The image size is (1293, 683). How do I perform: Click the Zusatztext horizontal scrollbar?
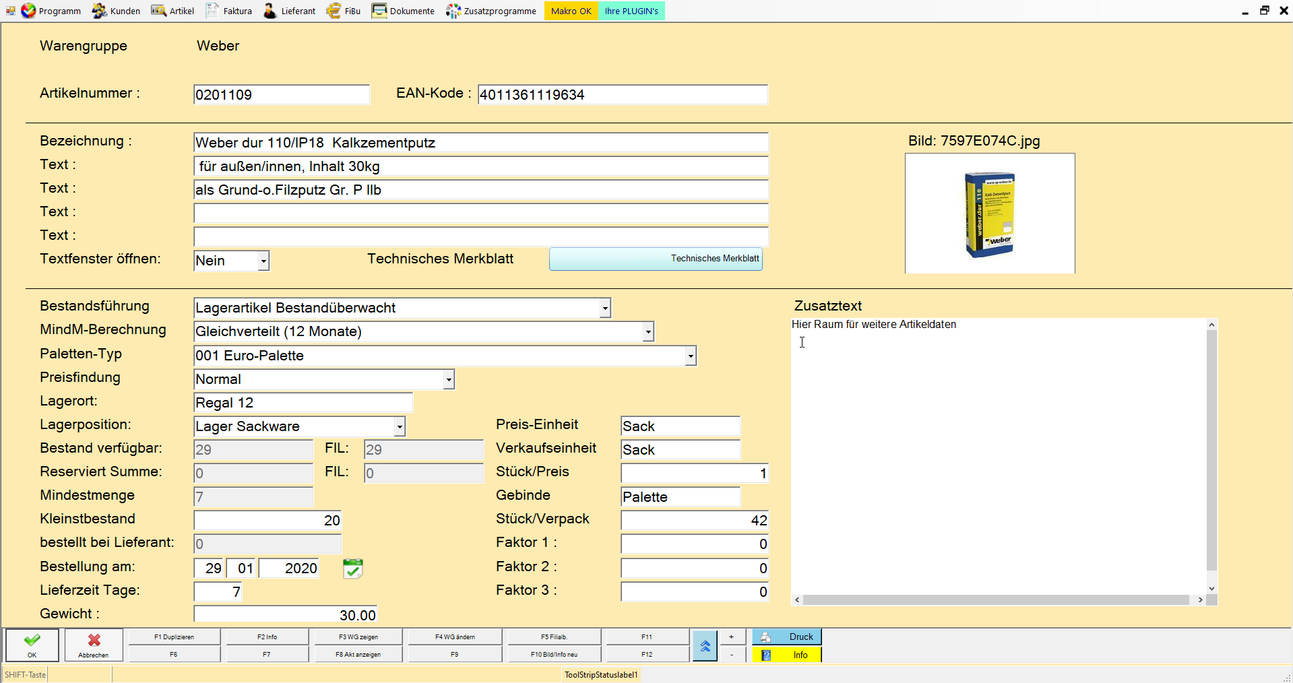(999, 599)
